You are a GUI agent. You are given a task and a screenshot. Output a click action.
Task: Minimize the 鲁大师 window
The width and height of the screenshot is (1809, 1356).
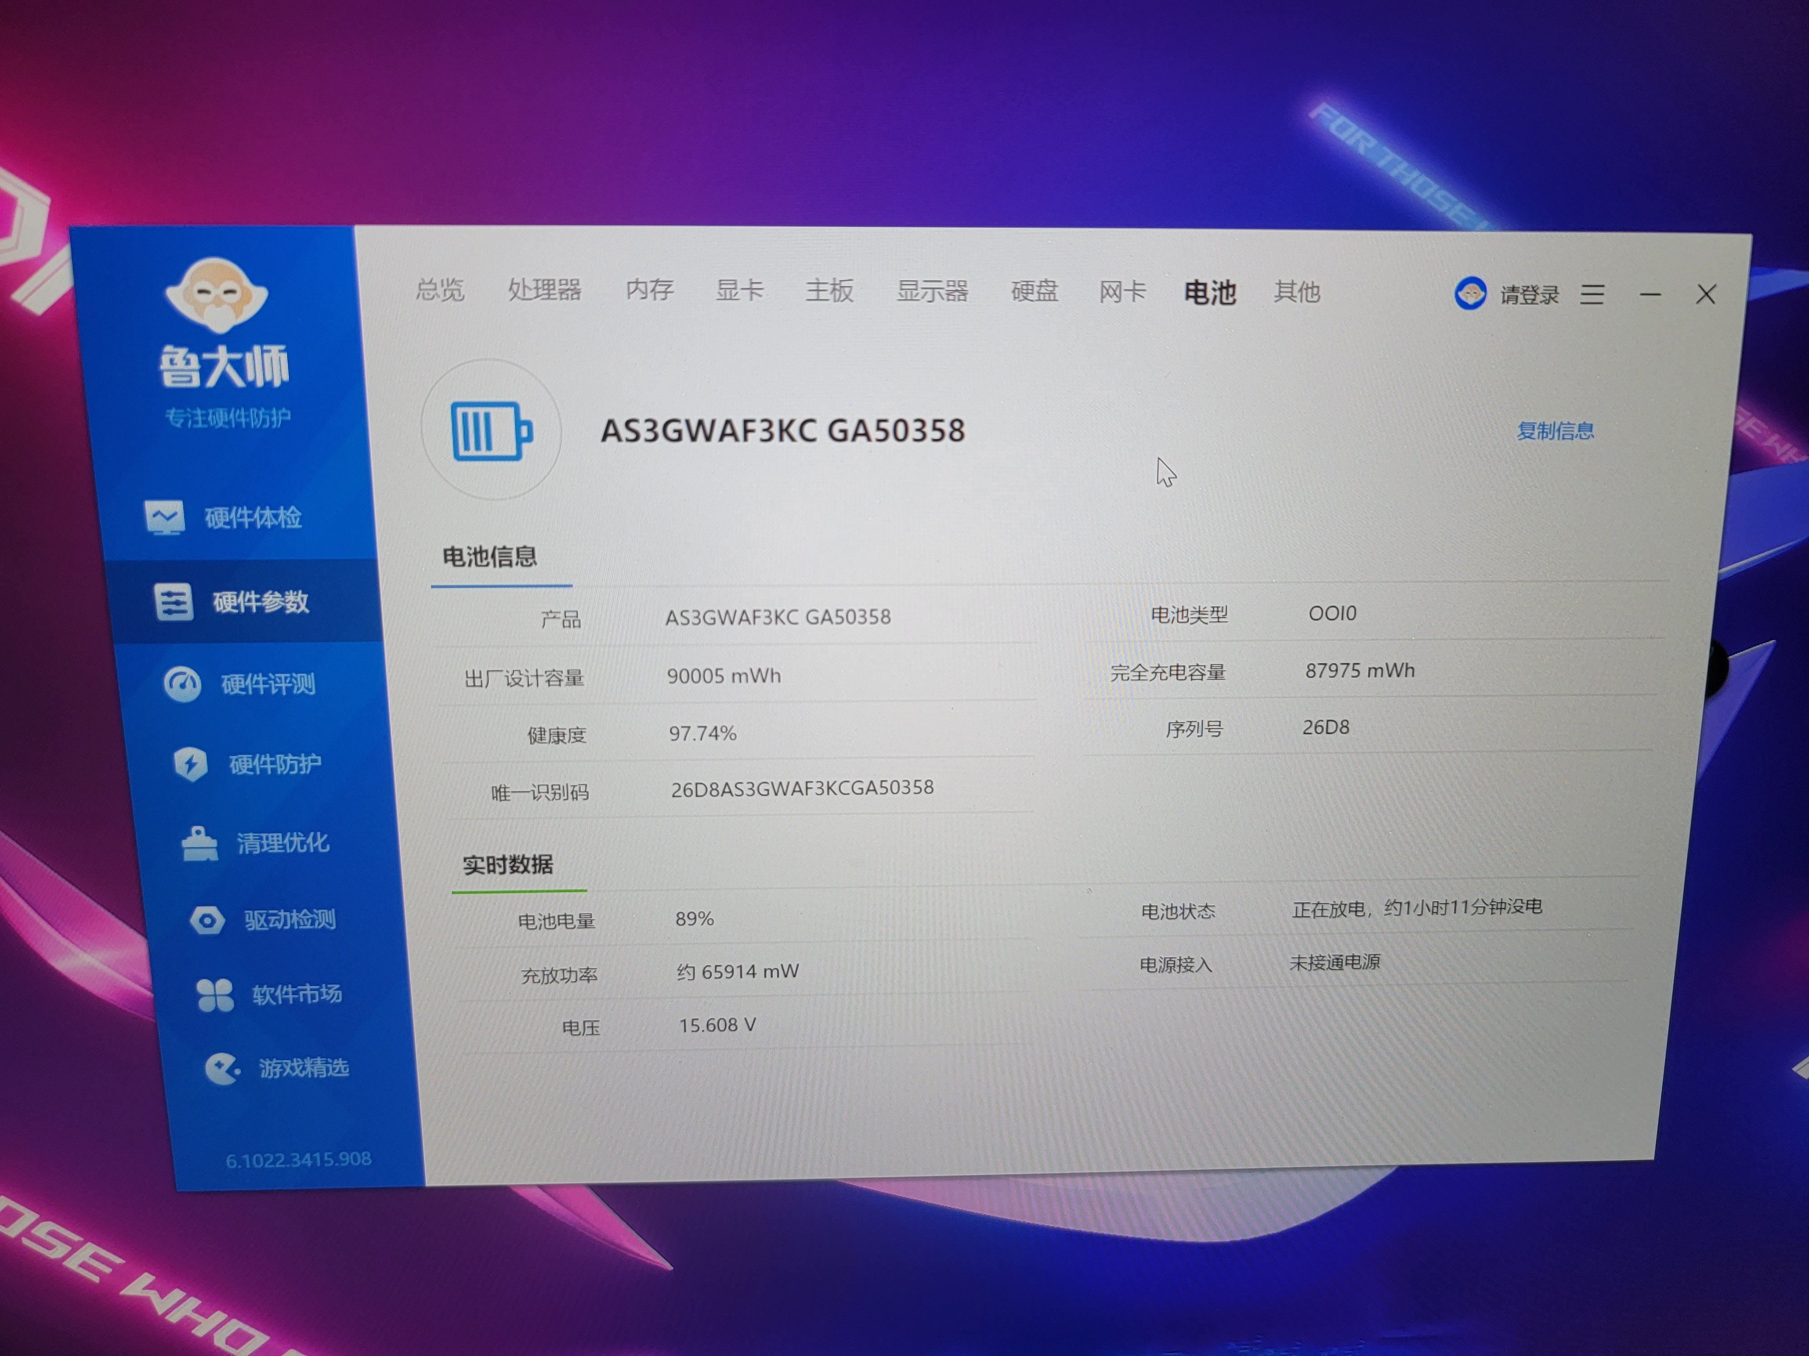pyautogui.click(x=1650, y=294)
